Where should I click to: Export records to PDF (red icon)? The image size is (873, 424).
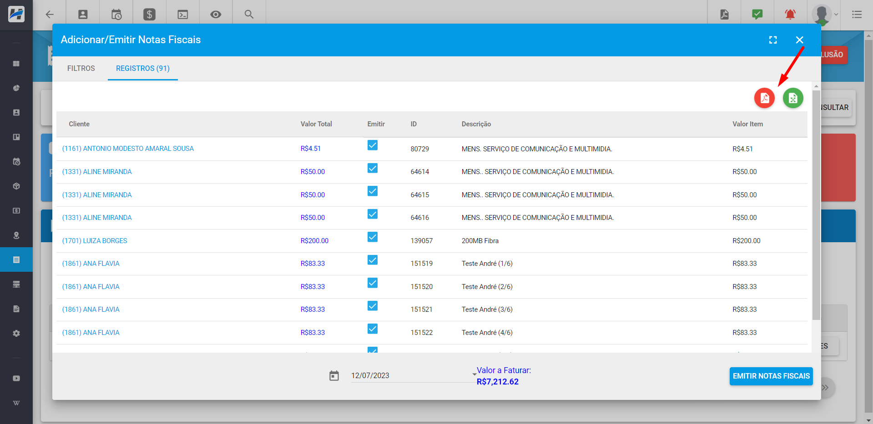coord(764,98)
